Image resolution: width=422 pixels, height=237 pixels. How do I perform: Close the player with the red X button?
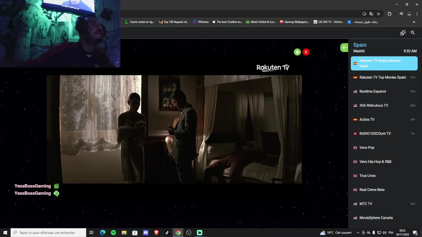(306, 52)
